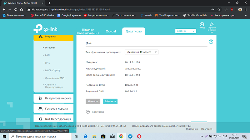
Task: Open notification center icon
Action: [x=244, y=136]
